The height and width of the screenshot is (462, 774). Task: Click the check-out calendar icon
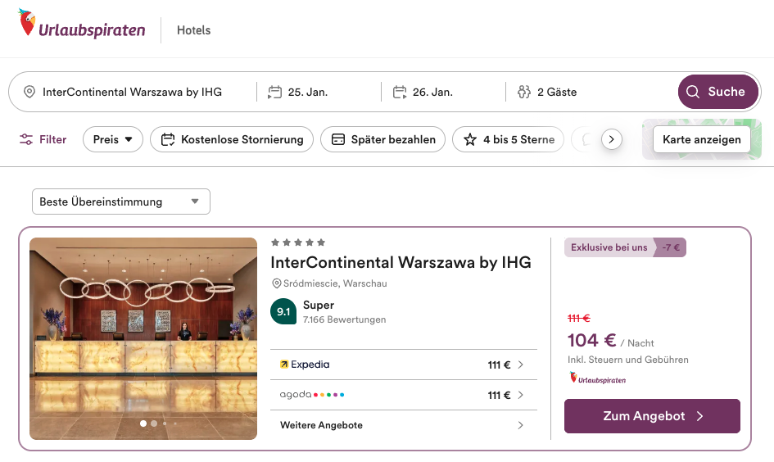point(400,92)
